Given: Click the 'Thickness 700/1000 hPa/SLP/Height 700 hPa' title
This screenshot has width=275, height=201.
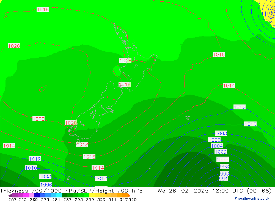Looking at the screenshot, I should [x=71, y=191].
